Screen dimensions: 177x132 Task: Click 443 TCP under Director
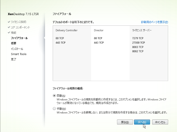(x=99, y=43)
